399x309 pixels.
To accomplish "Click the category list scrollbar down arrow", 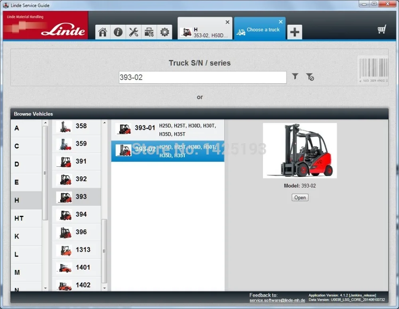I will tap(45, 288).
